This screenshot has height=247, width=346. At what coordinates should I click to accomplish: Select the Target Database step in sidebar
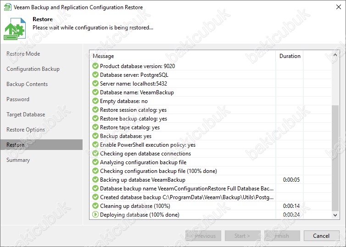tap(26, 115)
